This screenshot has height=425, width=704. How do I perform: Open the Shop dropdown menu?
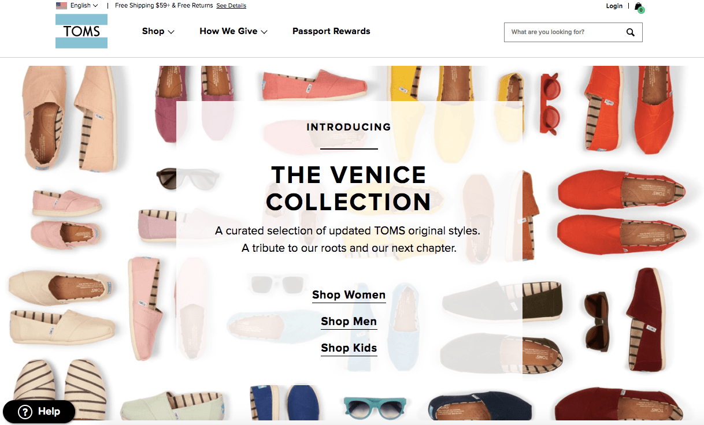point(158,31)
